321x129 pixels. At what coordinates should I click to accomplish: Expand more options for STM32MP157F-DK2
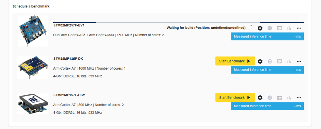point(299,98)
